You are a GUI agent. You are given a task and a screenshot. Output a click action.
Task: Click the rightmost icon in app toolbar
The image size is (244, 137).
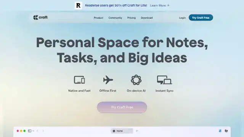[x=226, y=131]
